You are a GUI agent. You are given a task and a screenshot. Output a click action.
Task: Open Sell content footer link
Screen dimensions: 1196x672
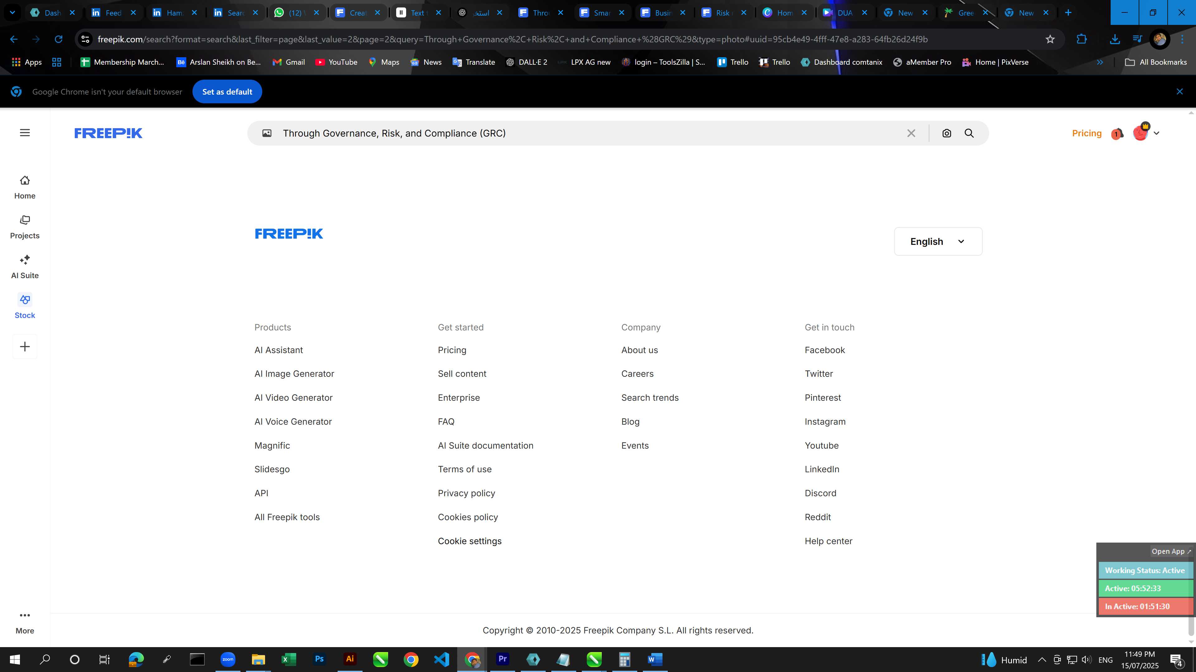pos(462,374)
